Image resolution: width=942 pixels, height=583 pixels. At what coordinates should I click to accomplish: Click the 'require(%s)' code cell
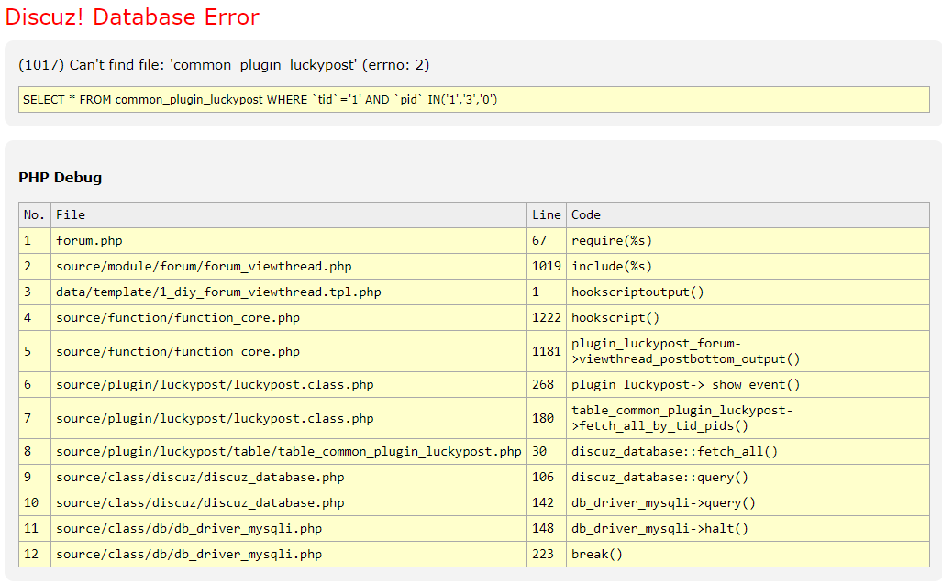point(748,241)
